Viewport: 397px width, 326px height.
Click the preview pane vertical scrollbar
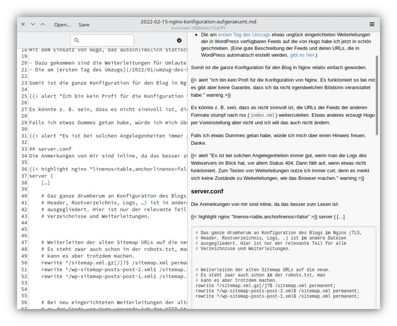pyautogui.click(x=377, y=95)
